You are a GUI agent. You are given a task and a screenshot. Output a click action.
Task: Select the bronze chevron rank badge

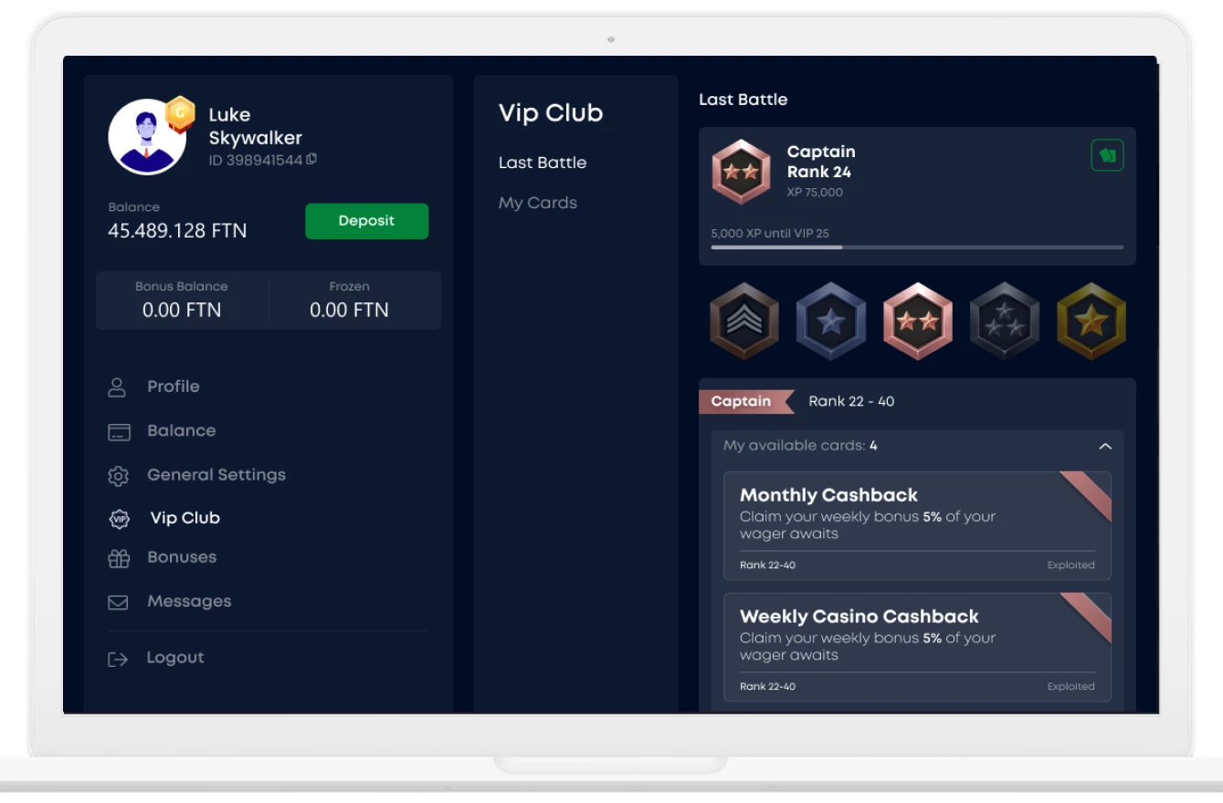tap(744, 322)
